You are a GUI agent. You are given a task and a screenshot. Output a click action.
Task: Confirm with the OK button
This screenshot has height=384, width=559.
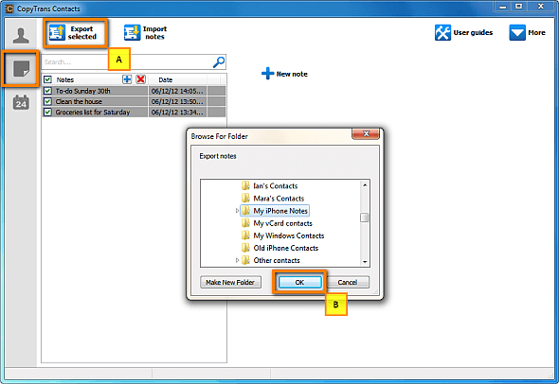[x=299, y=282]
